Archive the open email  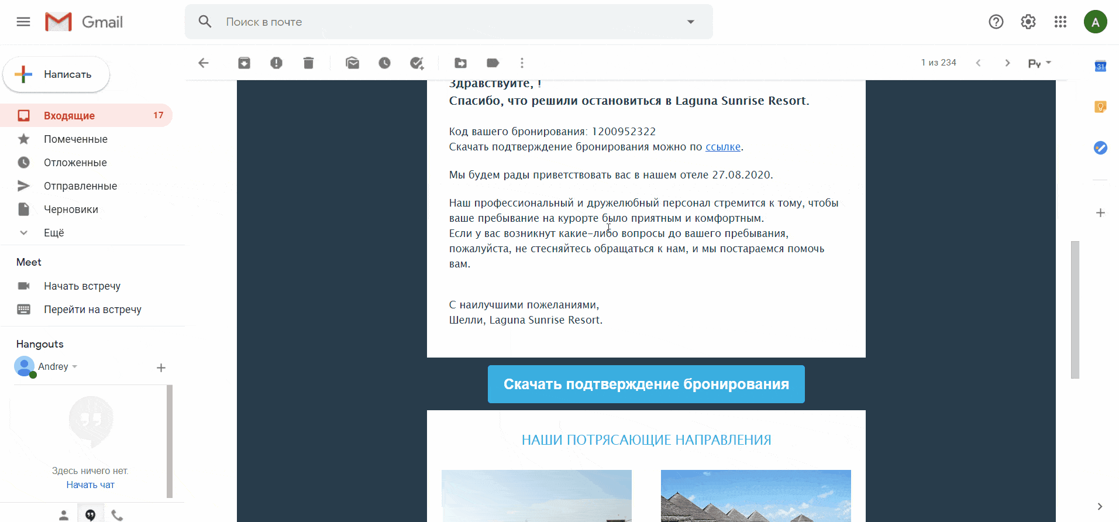coord(244,63)
